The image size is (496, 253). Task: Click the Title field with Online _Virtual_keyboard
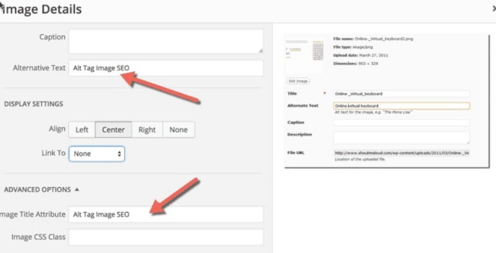pos(401,94)
